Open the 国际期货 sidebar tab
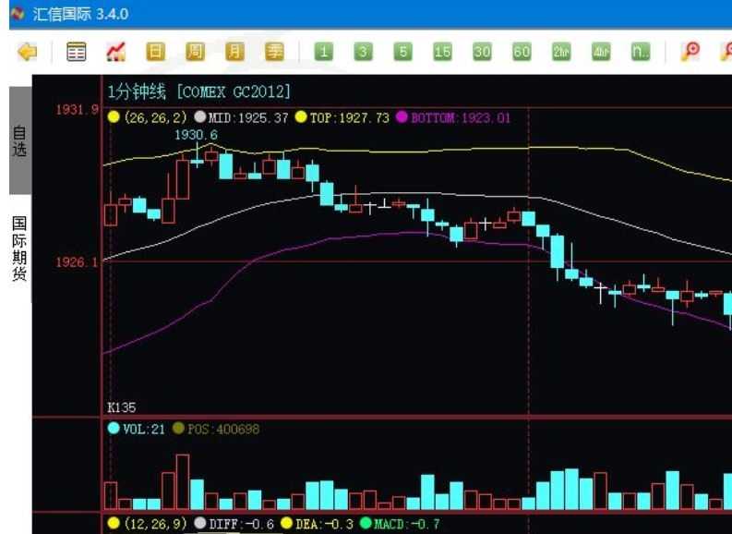Image resolution: width=732 pixels, height=534 pixels. point(20,249)
